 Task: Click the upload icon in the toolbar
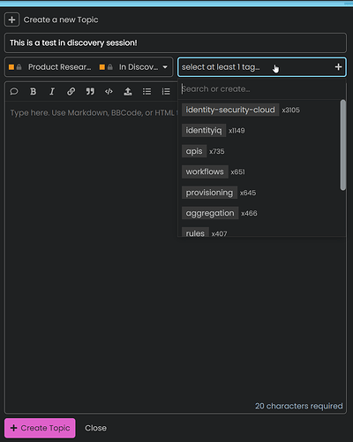(x=128, y=92)
